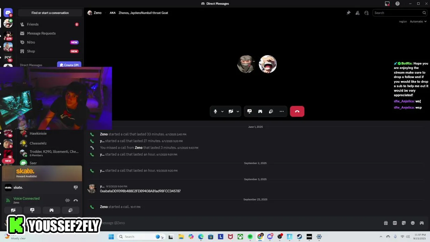Image resolution: width=430 pixels, height=242 pixels.
Task: Open the taskbar clock showing 11:37 PM
Action: click(420, 237)
